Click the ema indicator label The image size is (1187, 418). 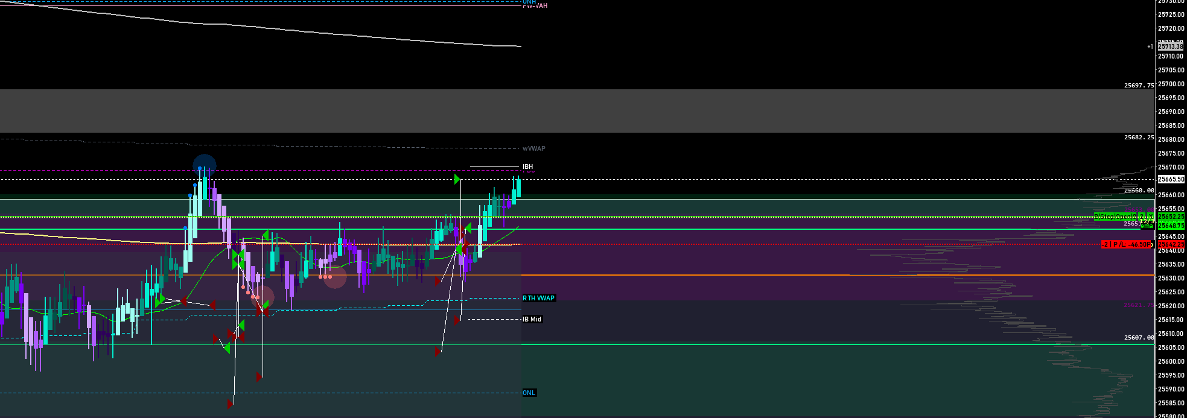pyautogui.click(x=1147, y=226)
